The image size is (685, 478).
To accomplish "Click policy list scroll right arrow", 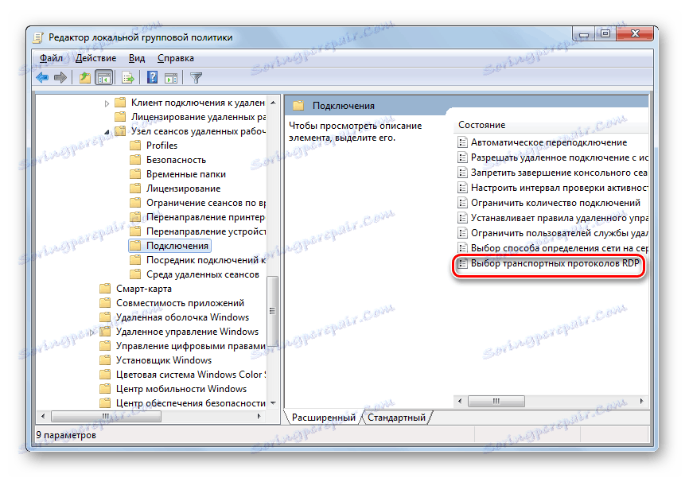I will (x=641, y=401).
